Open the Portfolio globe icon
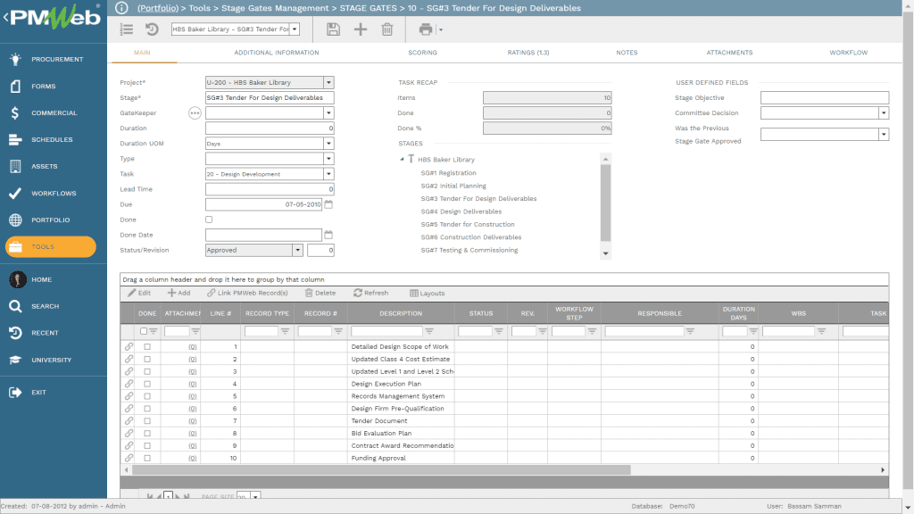914x514 pixels. [x=15, y=220]
